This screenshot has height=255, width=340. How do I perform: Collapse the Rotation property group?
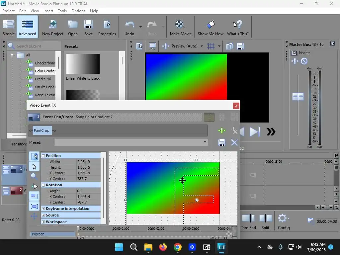(43, 185)
